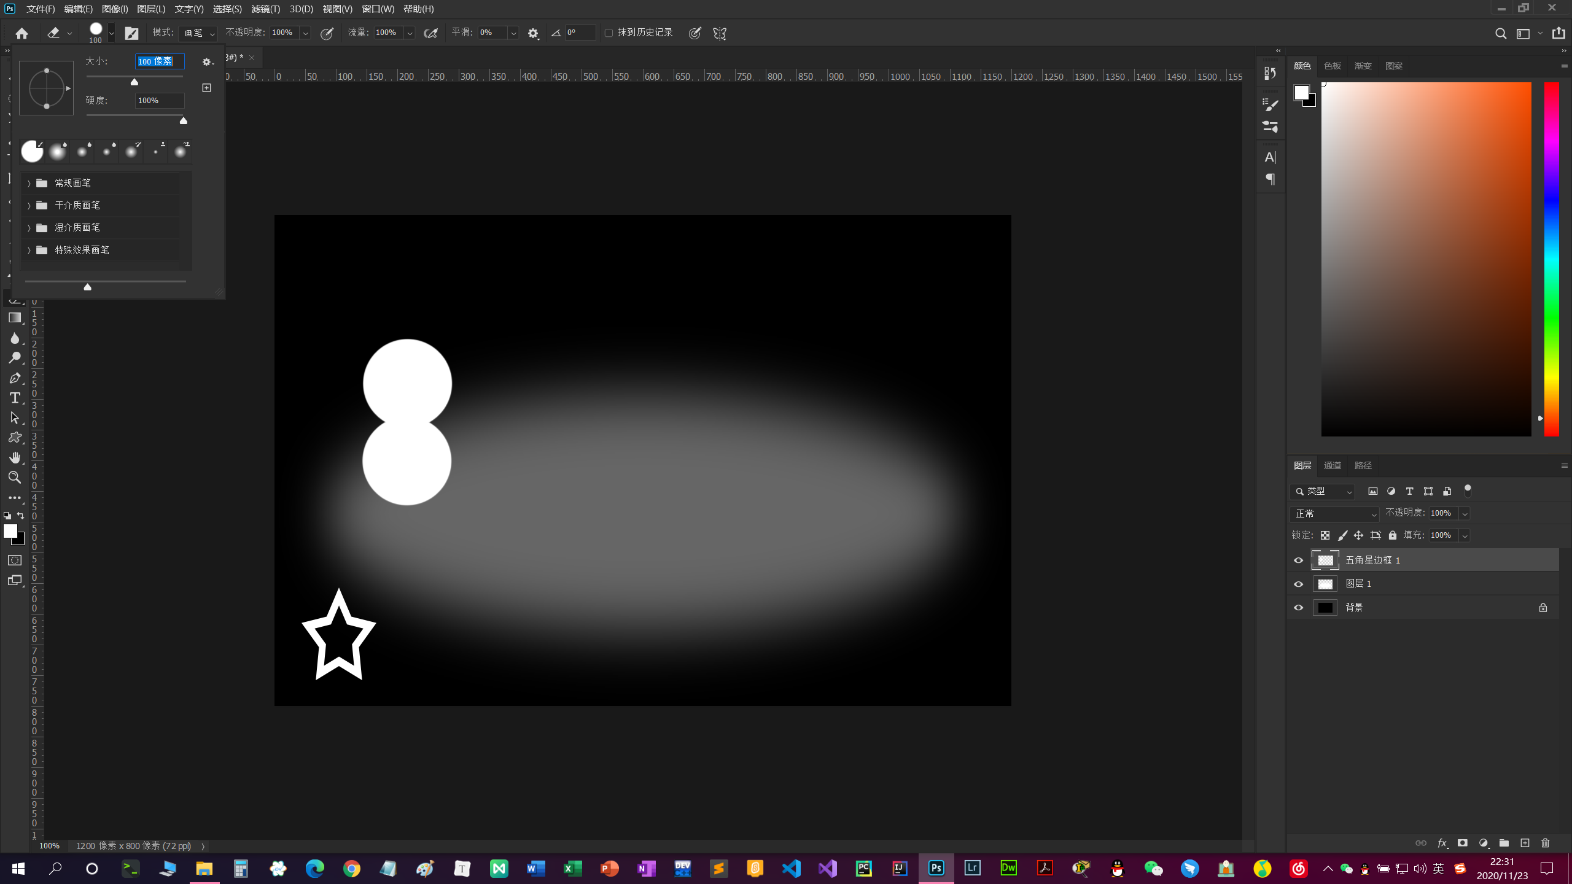Open the Search magnifier icon
This screenshot has width=1572, height=884.
1500,33
